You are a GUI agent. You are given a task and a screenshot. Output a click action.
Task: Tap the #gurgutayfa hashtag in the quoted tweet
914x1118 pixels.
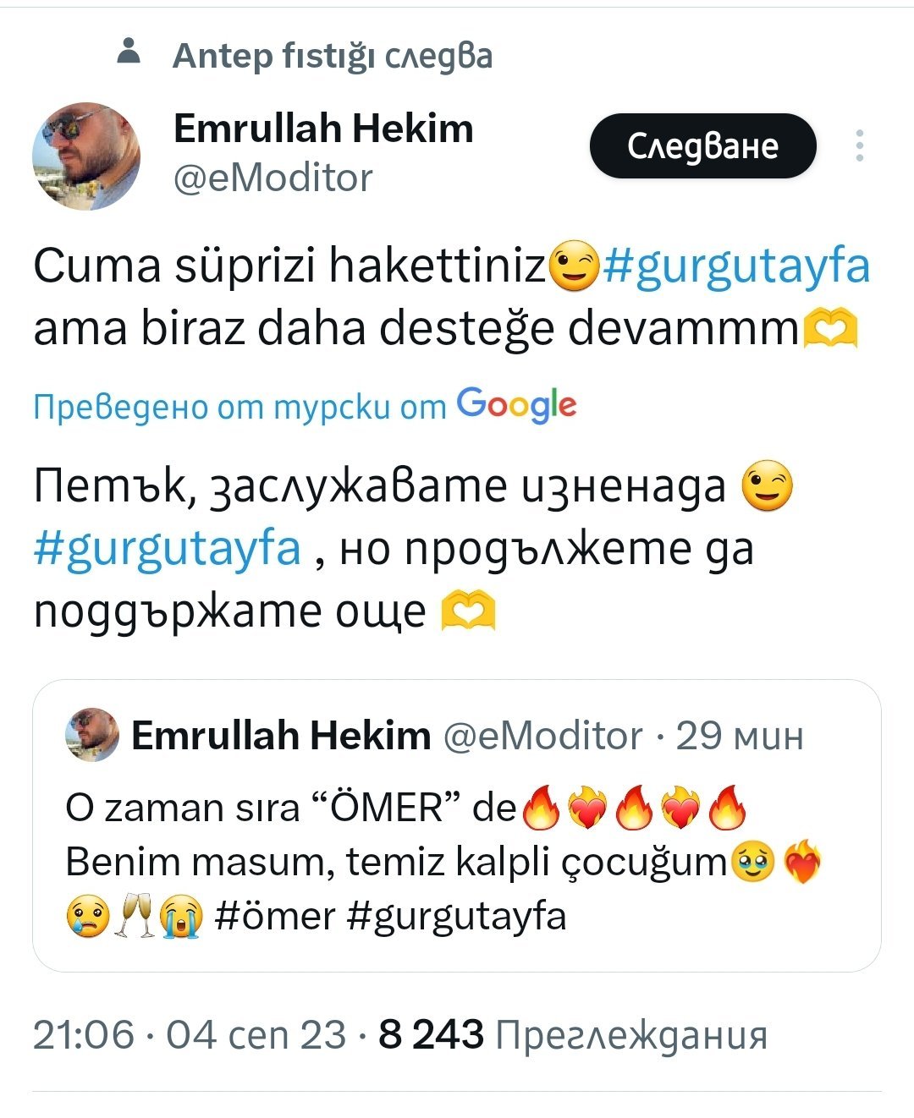click(456, 916)
